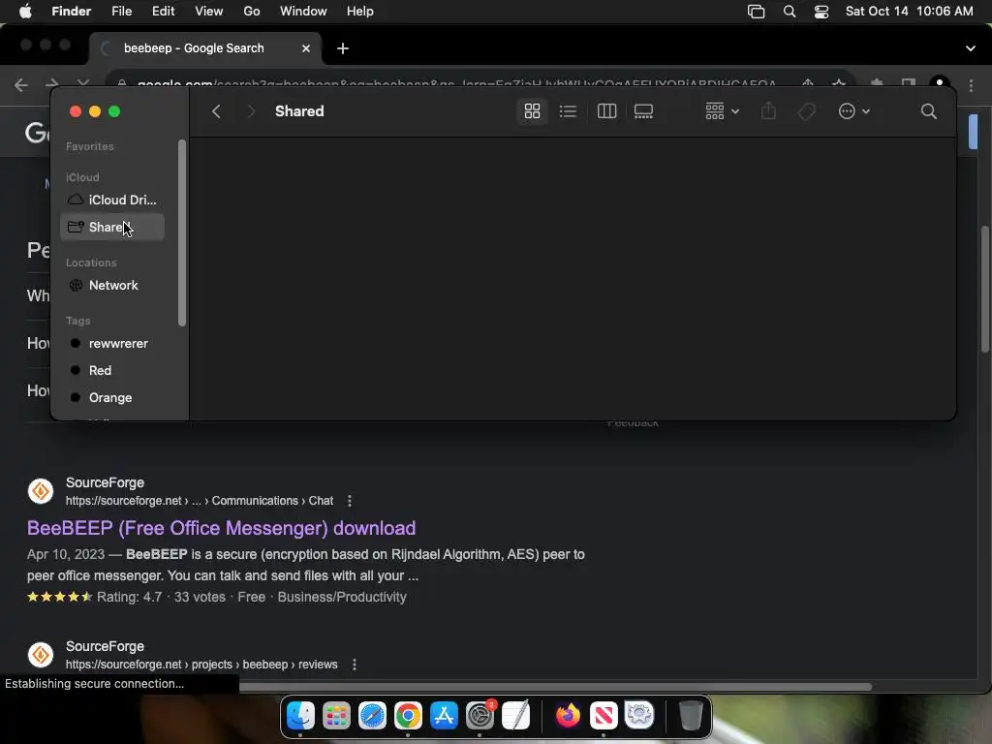Open Network in the Finder sidebar
992x744 pixels.
[112, 286]
